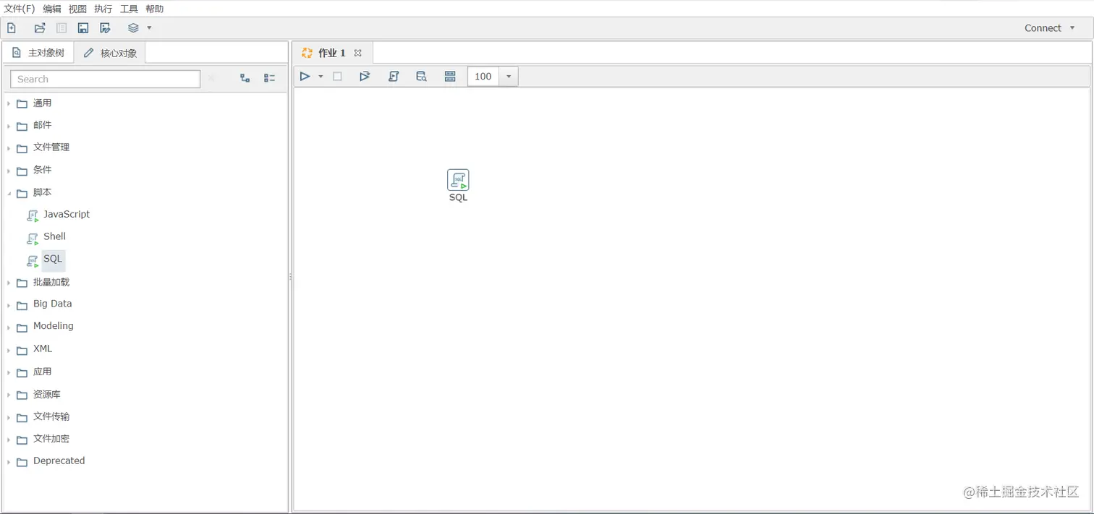Click the 资源库 folder label
This screenshot has height=514, width=1094.
point(47,395)
